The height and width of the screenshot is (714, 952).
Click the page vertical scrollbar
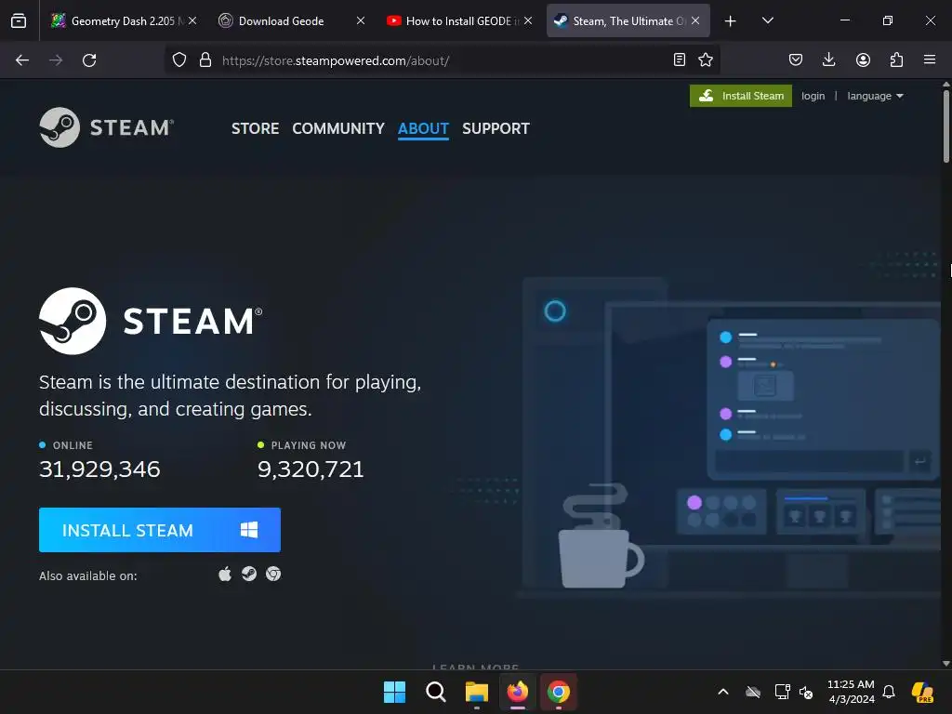pos(945,126)
